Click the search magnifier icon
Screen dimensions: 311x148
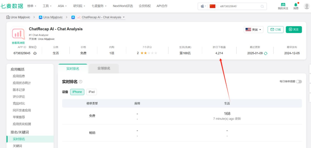(262, 6)
